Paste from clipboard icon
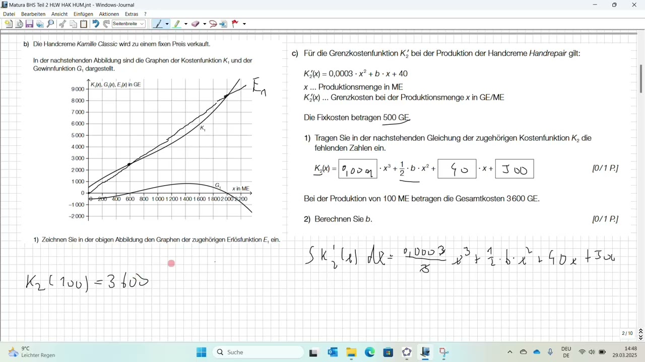This screenshot has width=645, height=362. point(84,24)
